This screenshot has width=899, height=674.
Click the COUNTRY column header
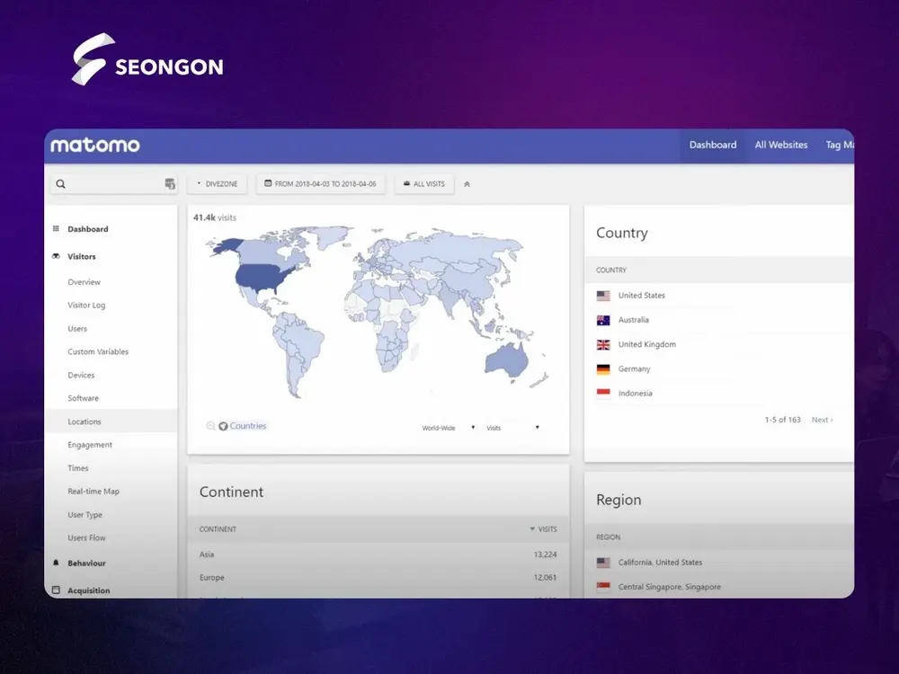611,270
